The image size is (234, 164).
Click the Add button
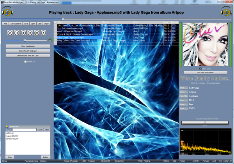point(5,24)
